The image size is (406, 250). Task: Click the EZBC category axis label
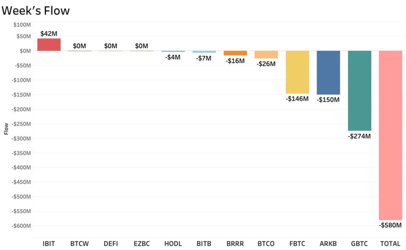click(142, 244)
